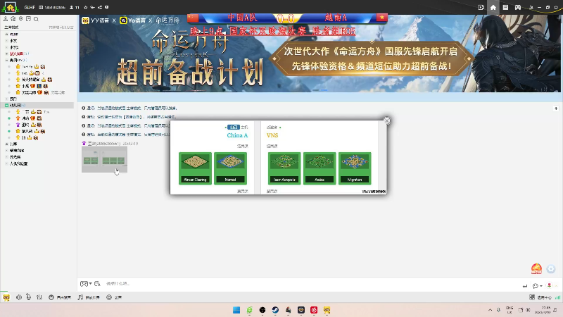This screenshot has height=317, width=563.
Task: Expand the first channel at top of tree
Action: (7, 34)
